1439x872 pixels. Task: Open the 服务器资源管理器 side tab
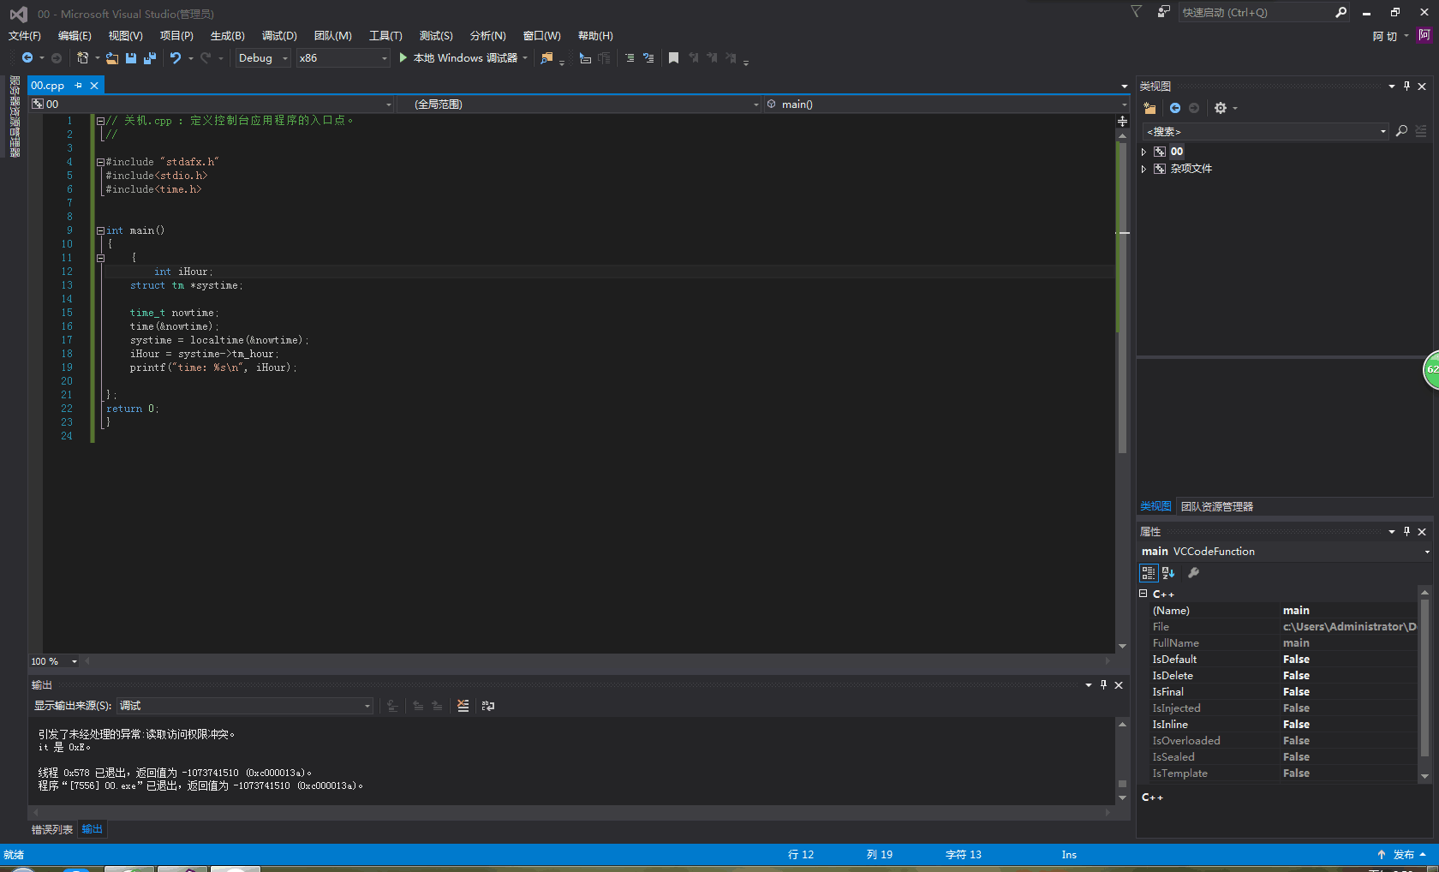[x=15, y=117]
